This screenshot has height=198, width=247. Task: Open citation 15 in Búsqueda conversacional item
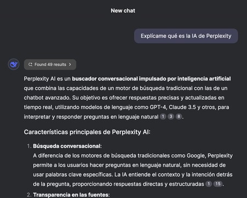click(218, 184)
